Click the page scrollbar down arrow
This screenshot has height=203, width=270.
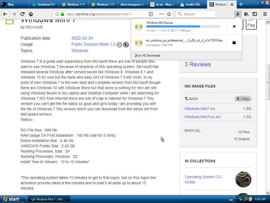pyautogui.click(x=268, y=193)
